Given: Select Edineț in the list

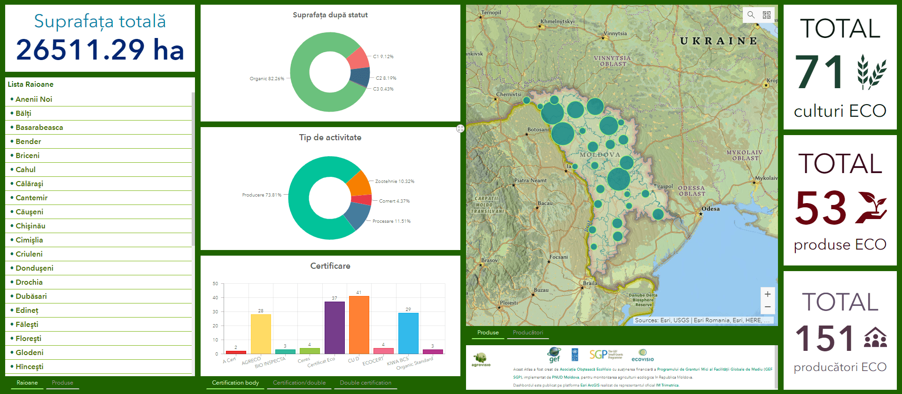Looking at the screenshot, I should coord(99,311).
